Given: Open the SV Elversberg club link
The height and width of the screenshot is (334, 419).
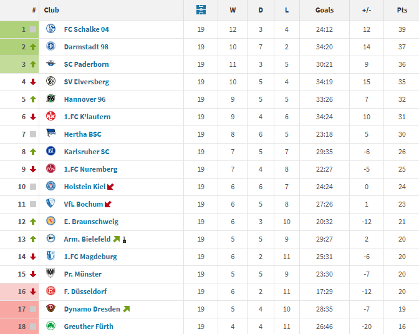Looking at the screenshot, I should [x=86, y=82].
